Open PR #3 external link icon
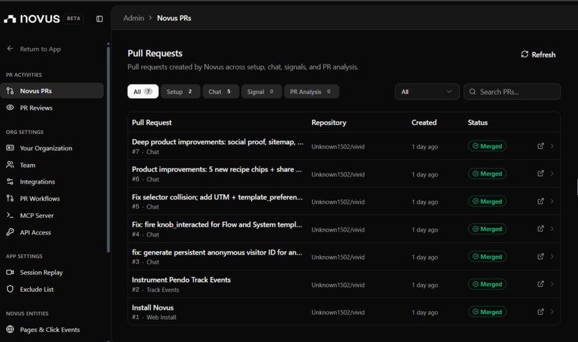This screenshot has width=578, height=342. 541,257
